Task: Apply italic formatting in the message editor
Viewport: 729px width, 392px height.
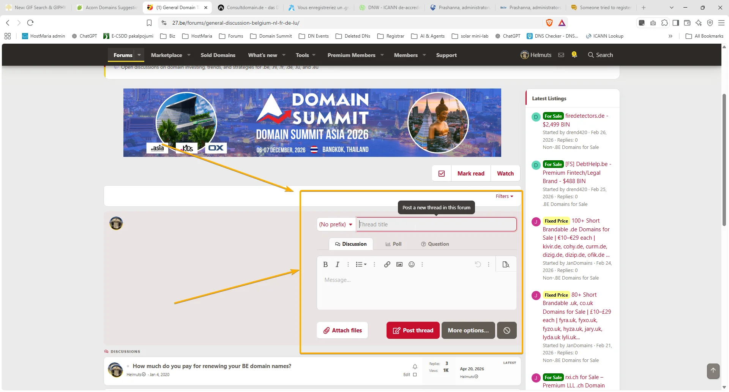Action: click(337, 264)
